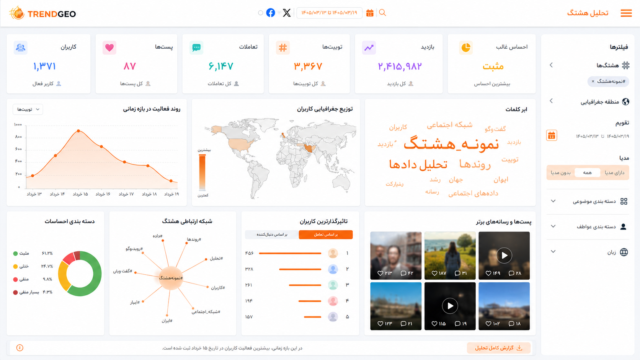The height and width of the screenshot is (360, 640).
Task: Click avatar of rank ۳ influencer
Action: 333,285
